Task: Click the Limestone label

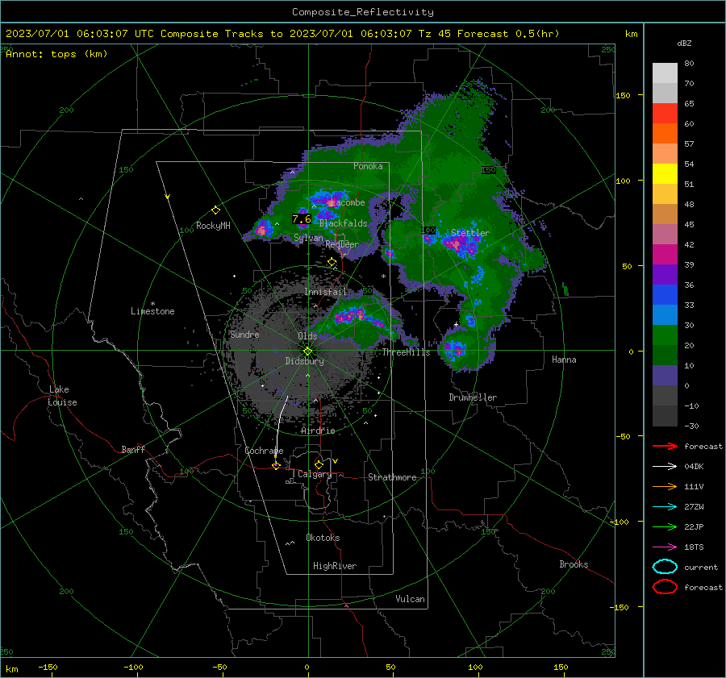Action: (152, 311)
